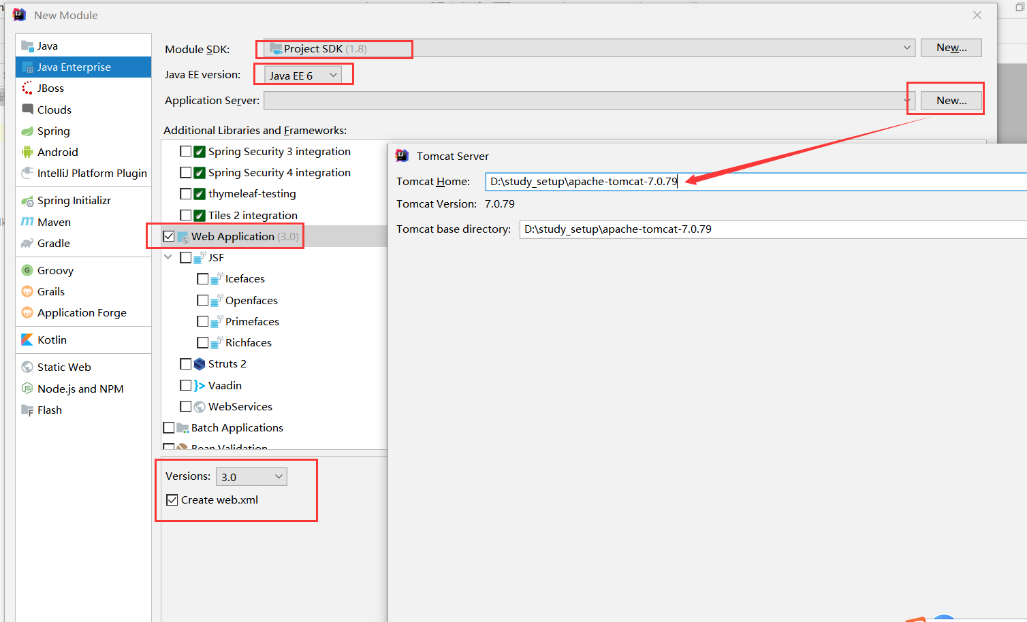Enable Spring Security 3 integration checkbox
The height and width of the screenshot is (622, 1027).
185,151
